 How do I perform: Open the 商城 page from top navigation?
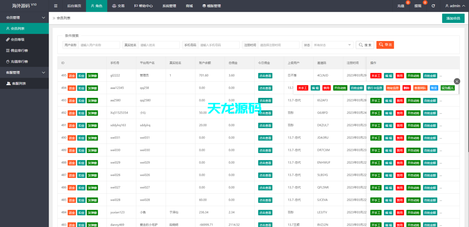pos(189,6)
